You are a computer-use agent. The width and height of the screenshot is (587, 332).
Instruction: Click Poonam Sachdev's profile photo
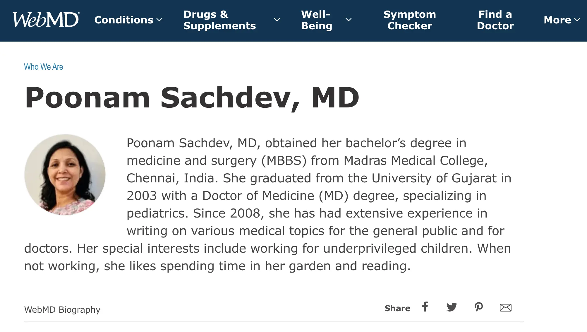coord(65,175)
